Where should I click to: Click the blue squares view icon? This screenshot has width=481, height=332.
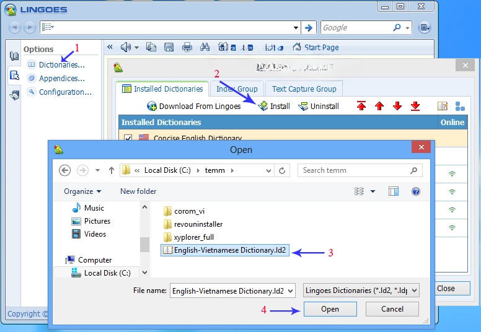coord(460,106)
